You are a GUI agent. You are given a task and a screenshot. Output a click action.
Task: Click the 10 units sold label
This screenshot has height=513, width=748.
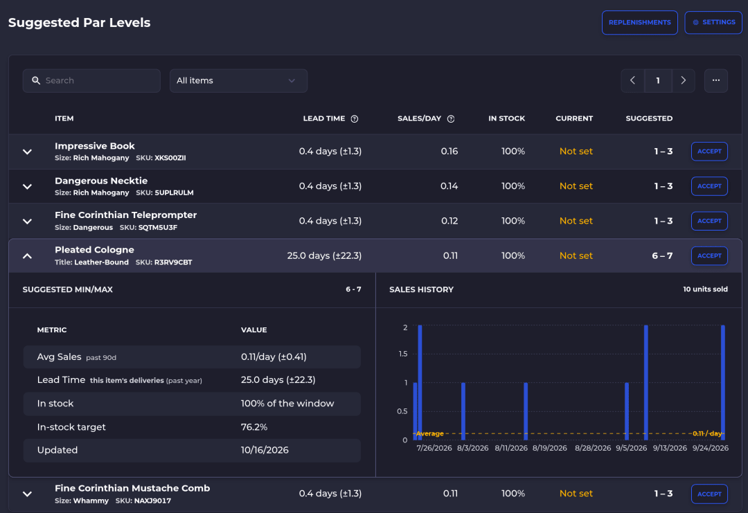coord(705,289)
